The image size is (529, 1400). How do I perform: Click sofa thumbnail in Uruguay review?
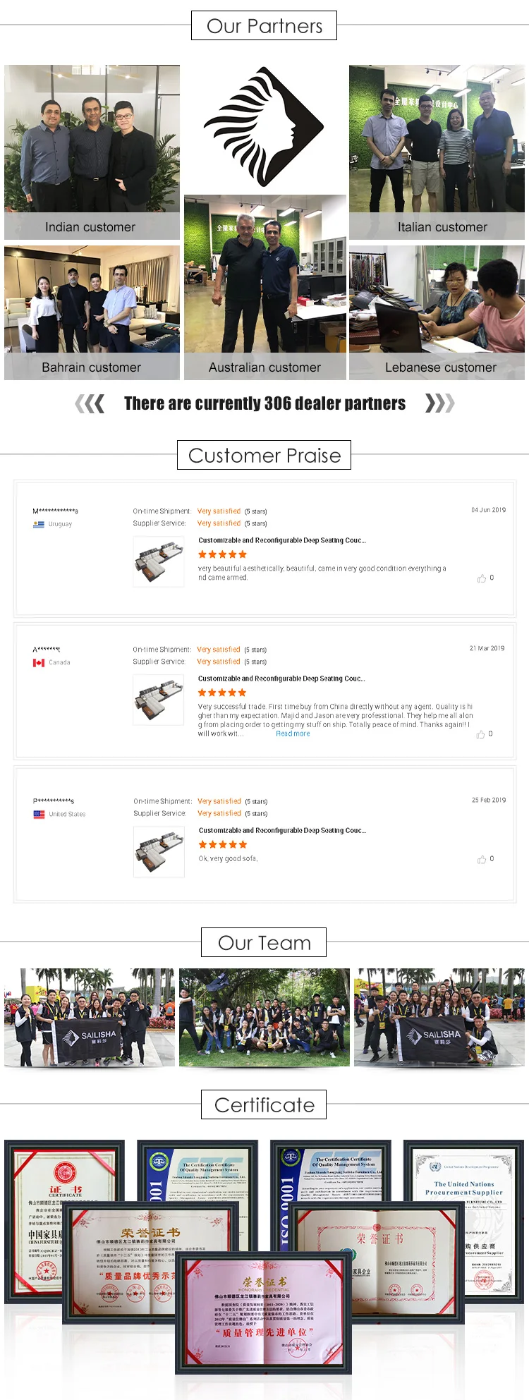click(159, 561)
